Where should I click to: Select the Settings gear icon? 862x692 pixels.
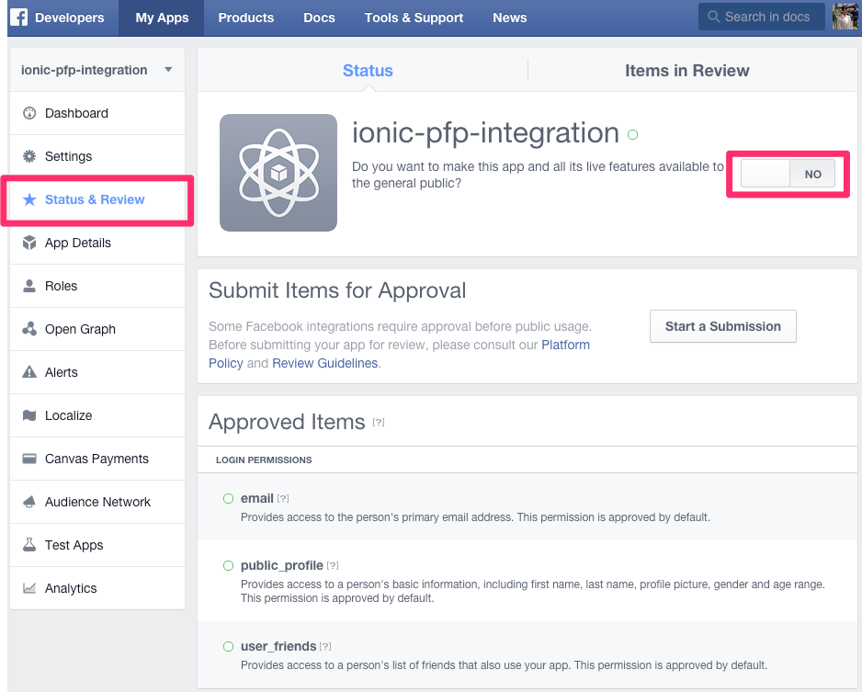point(28,155)
